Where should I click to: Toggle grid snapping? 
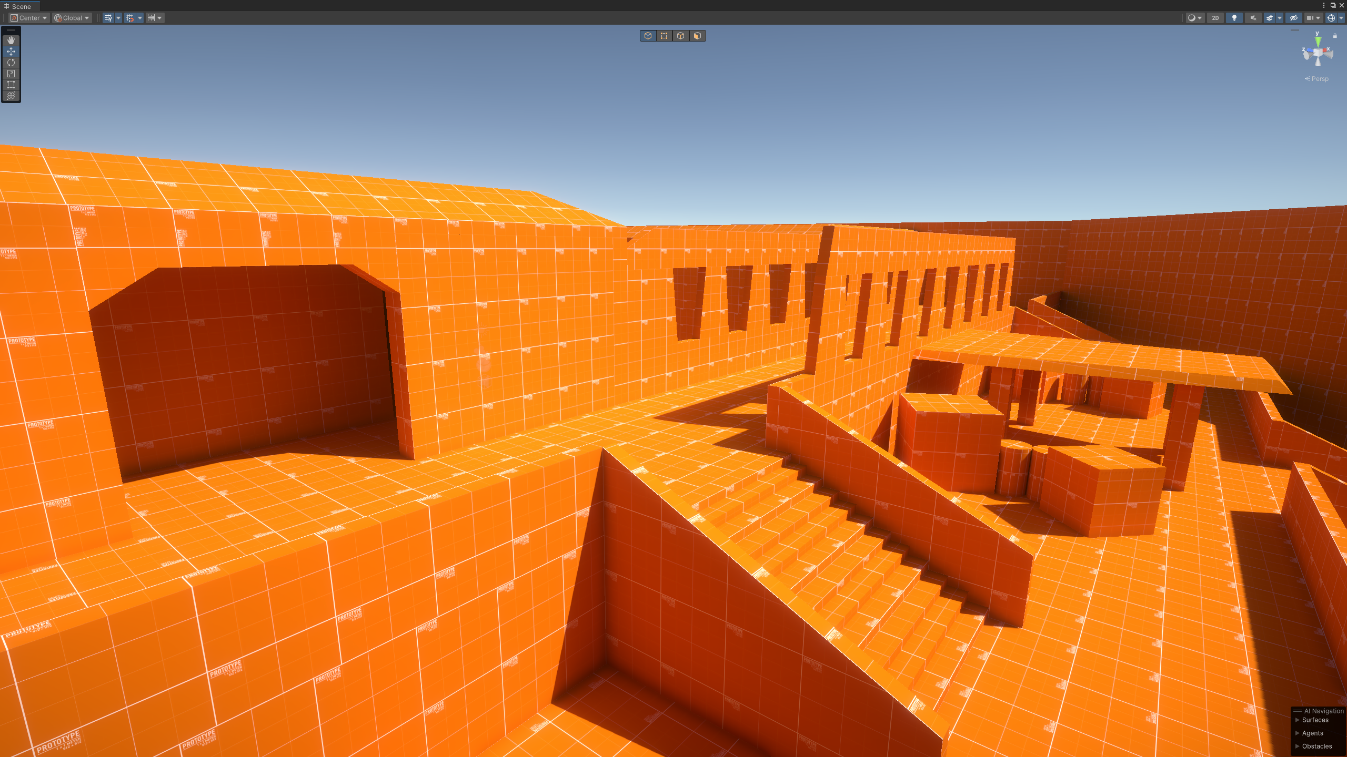tap(129, 18)
